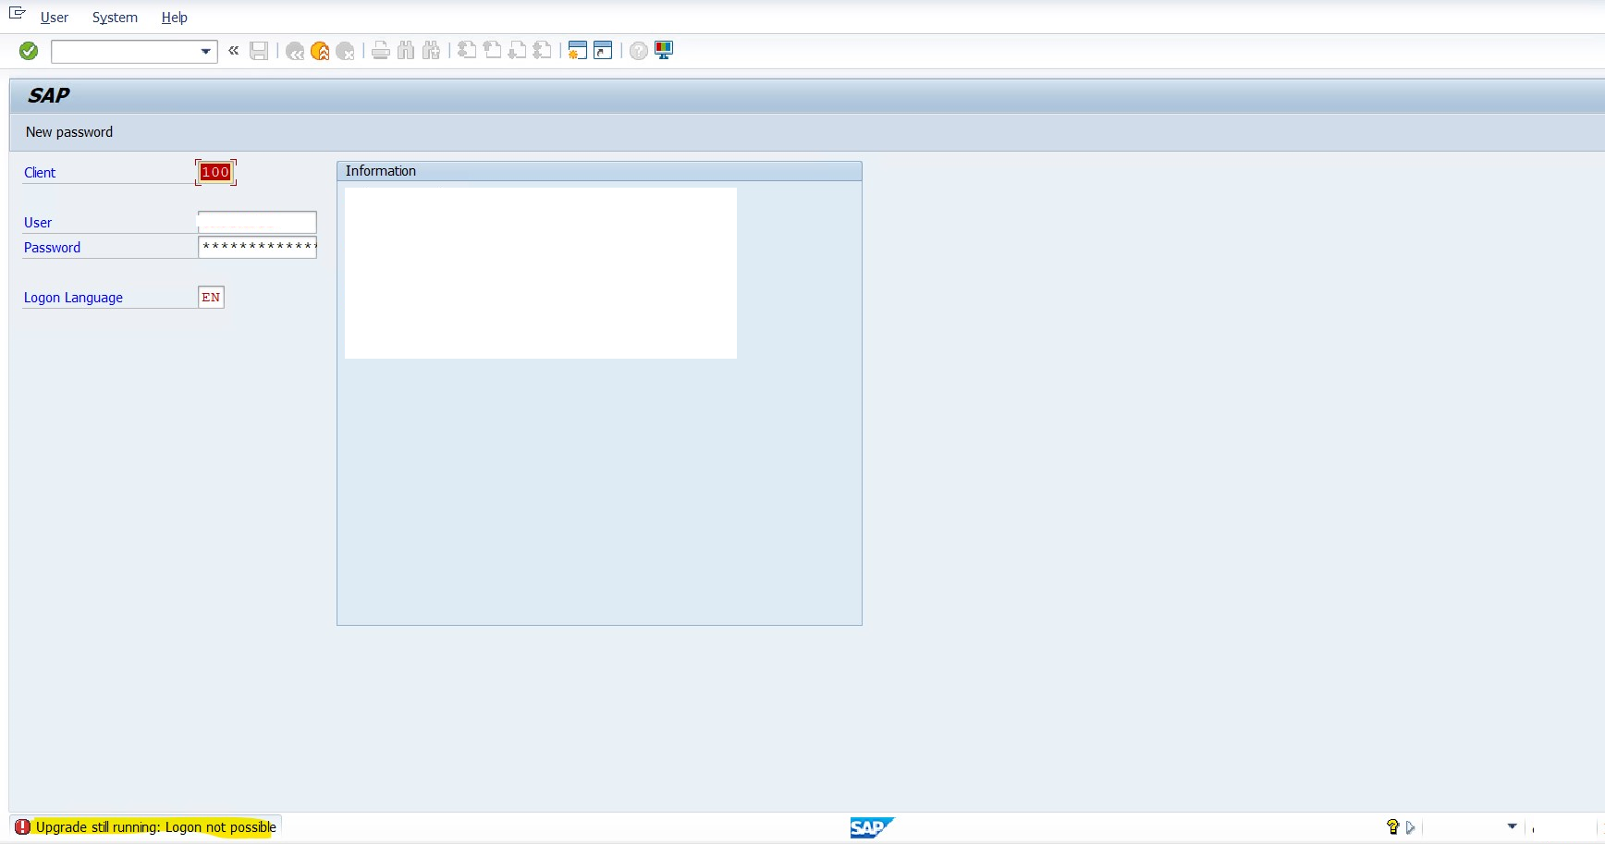Open the window control menu icon
The height and width of the screenshot is (844, 1605).
coord(17,12)
